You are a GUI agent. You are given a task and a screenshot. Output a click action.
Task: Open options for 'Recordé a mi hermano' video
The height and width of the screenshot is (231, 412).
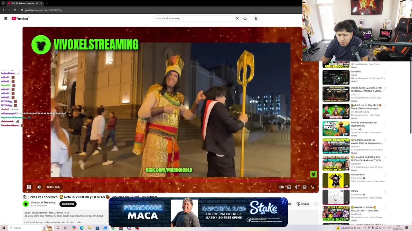[x=386, y=123]
